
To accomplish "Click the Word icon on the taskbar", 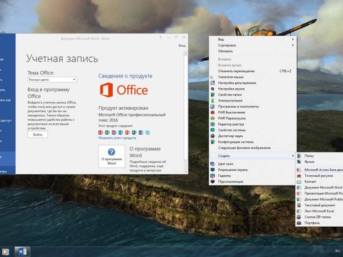I will pos(22,251).
